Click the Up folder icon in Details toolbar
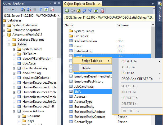Screen dimensions: 163x125 [x=78, y=11]
